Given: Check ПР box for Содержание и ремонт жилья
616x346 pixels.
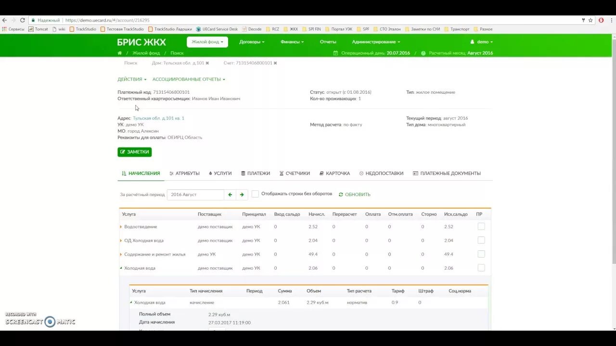Looking at the screenshot, I should tap(481, 254).
